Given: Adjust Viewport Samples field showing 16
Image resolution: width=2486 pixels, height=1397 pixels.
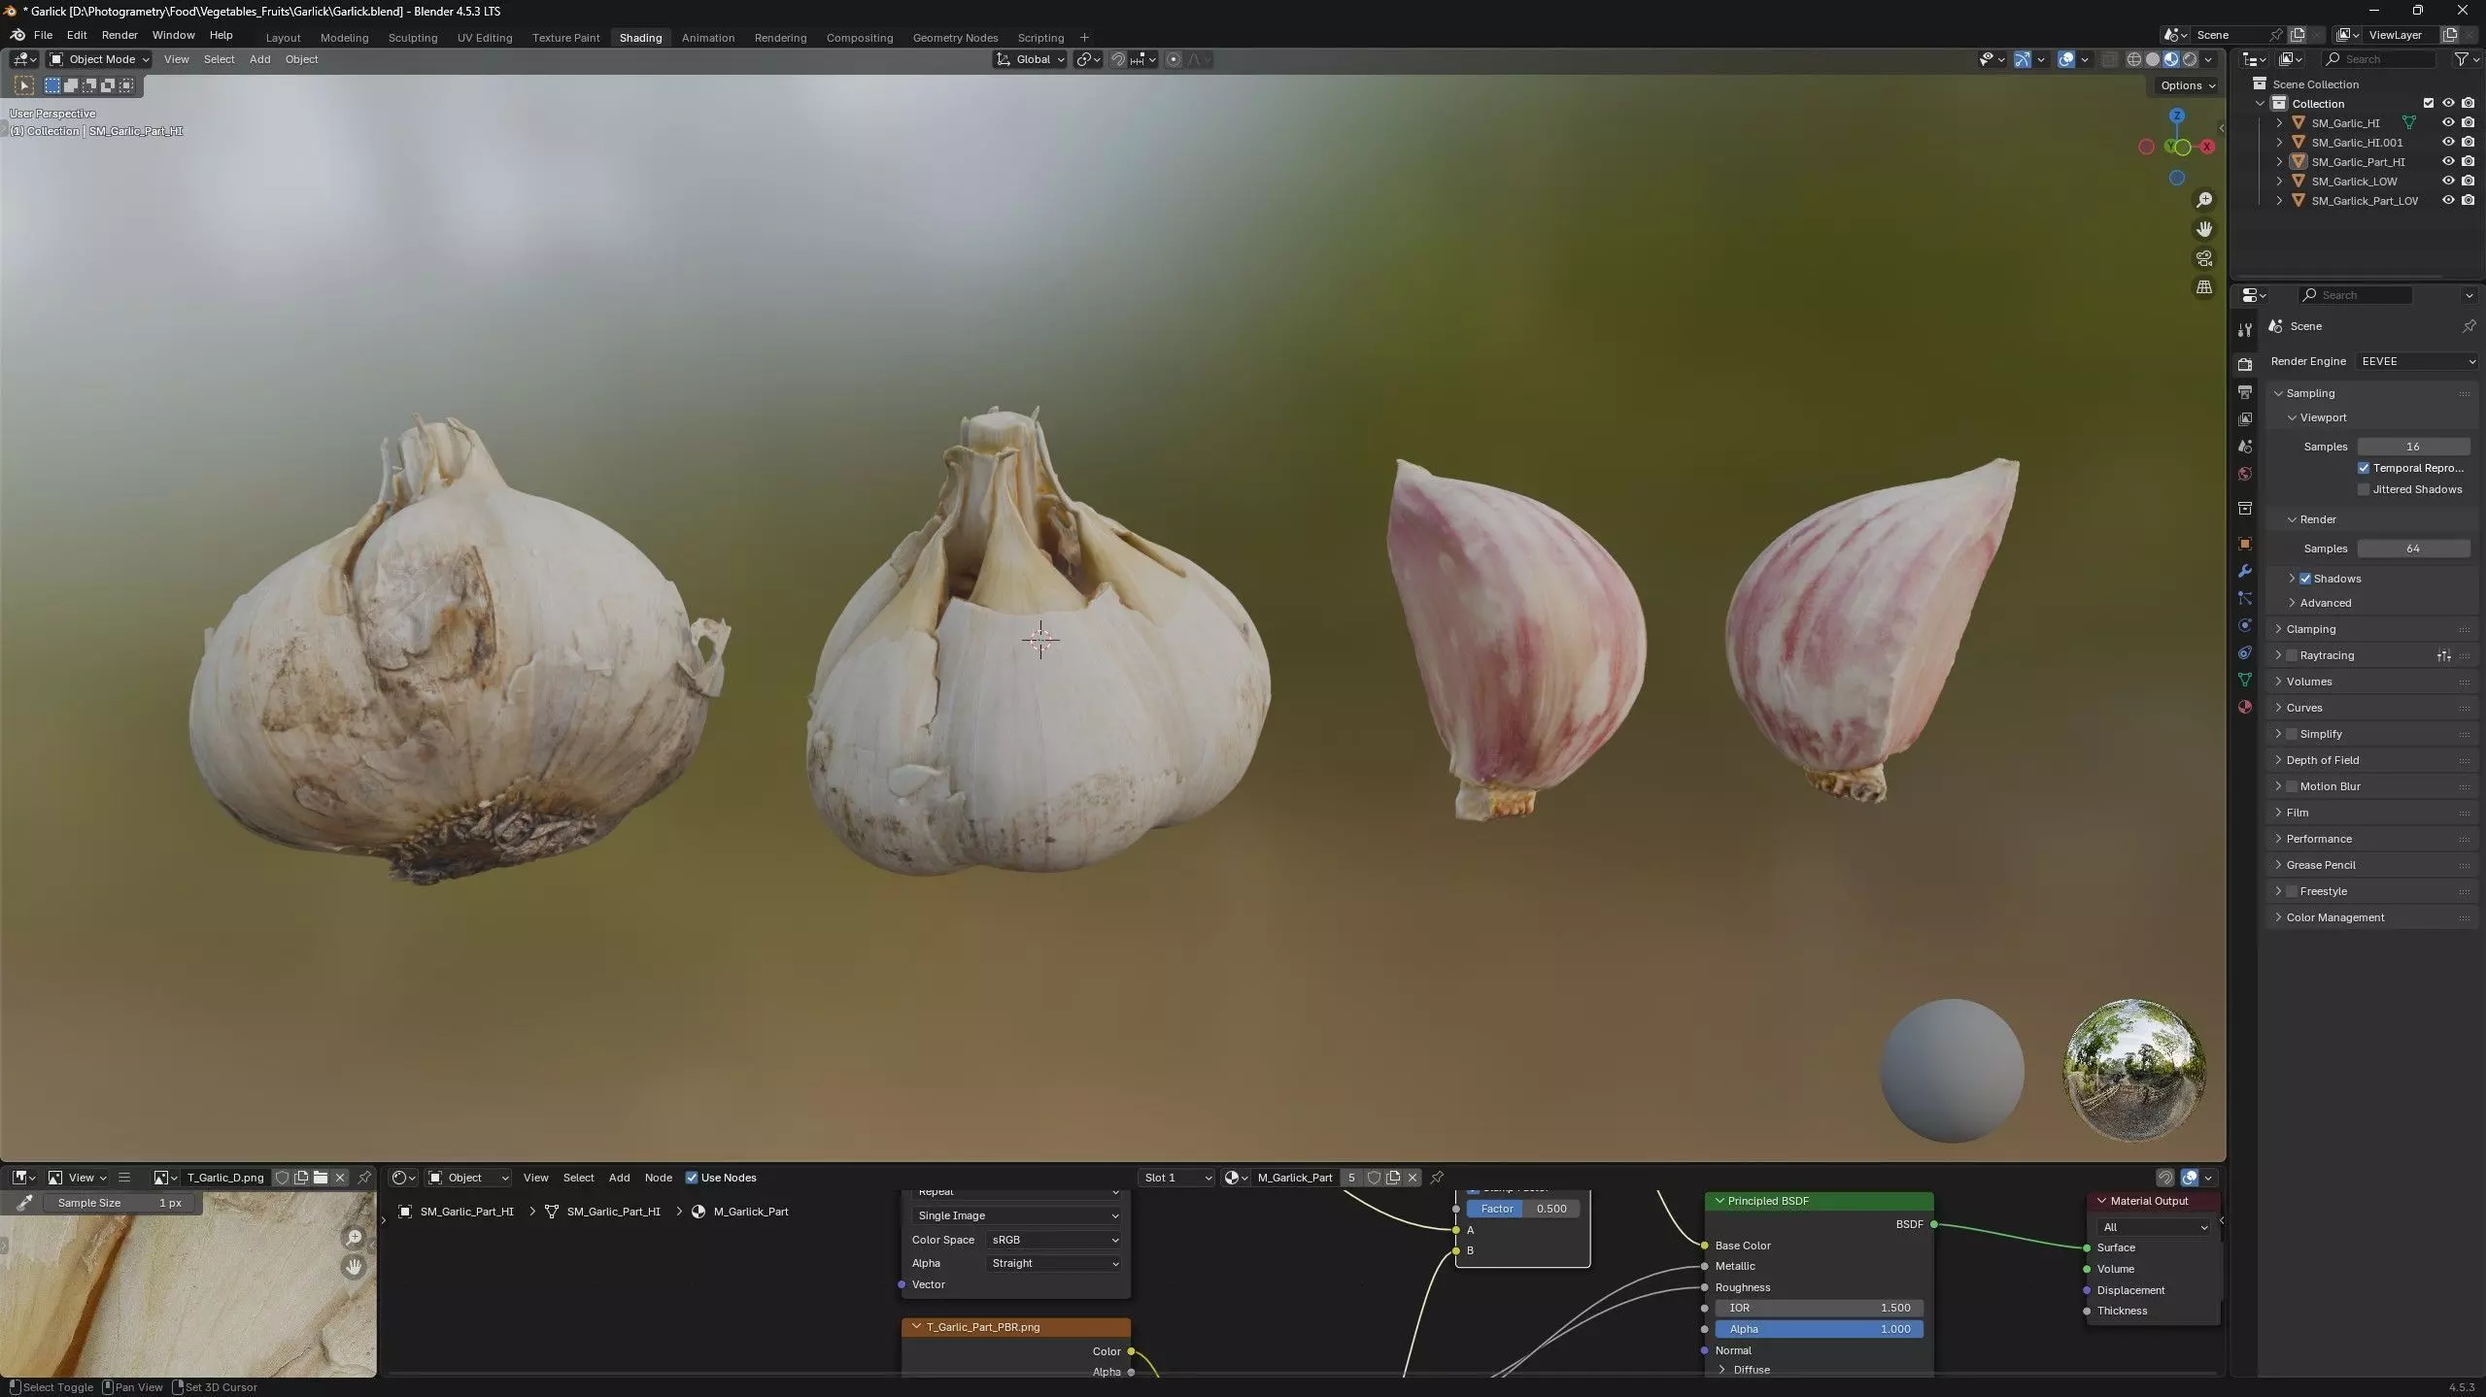Looking at the screenshot, I should tap(2413, 447).
